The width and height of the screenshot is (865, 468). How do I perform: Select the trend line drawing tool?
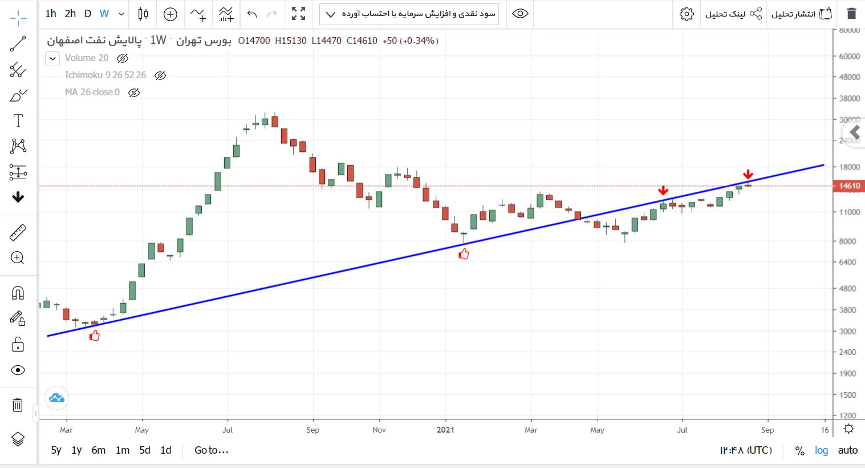(18, 44)
